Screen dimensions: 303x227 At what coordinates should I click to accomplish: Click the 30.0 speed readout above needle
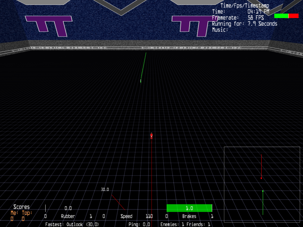click(105, 189)
